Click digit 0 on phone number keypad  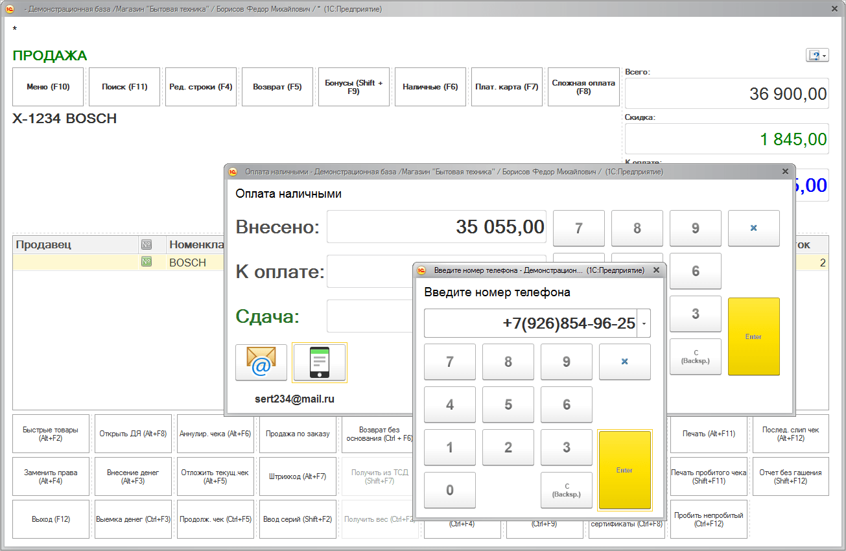450,490
